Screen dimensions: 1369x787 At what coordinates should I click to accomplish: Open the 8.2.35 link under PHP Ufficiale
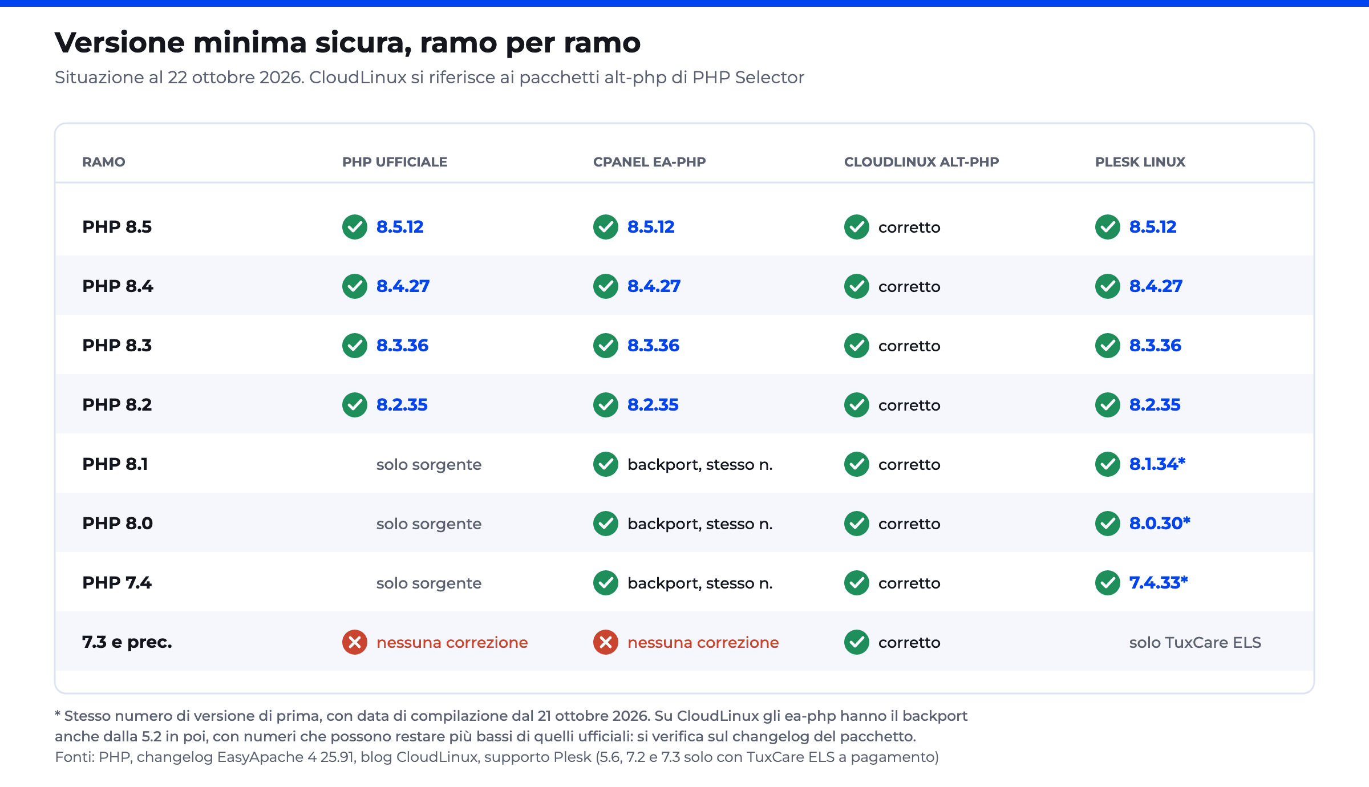tap(402, 405)
